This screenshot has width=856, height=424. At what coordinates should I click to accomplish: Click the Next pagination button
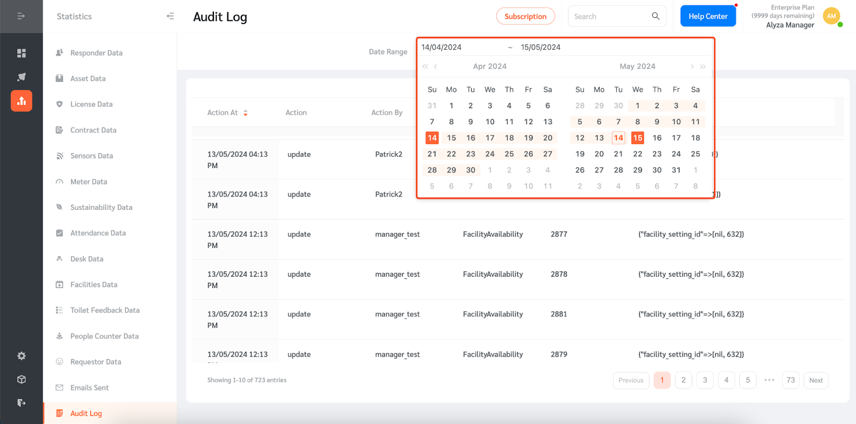point(816,380)
